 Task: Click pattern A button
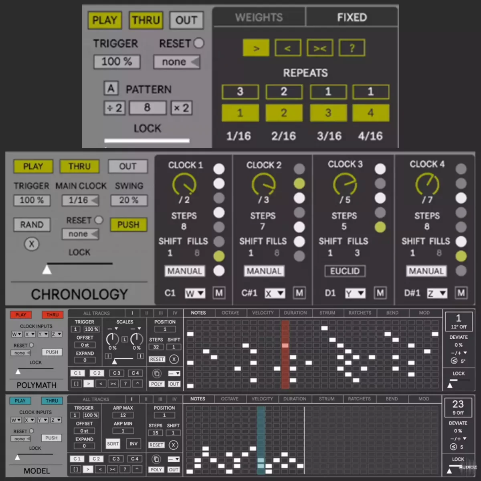pos(111,88)
